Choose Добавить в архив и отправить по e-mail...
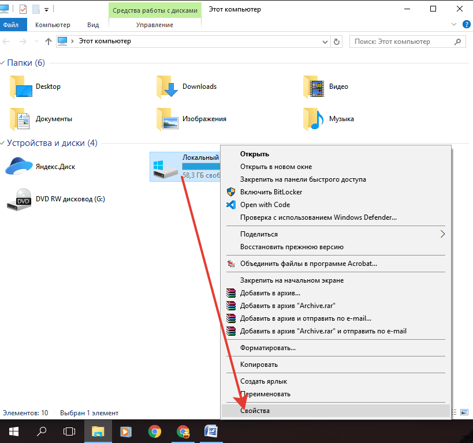 [336, 318]
